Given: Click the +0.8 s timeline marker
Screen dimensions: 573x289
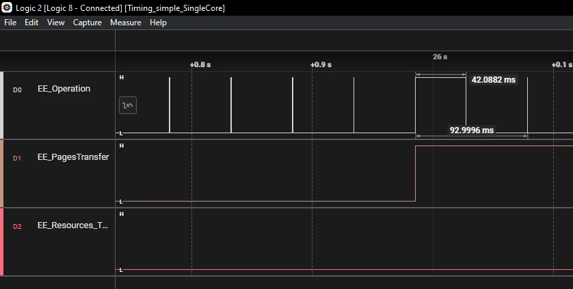Looking at the screenshot, I should [x=200, y=65].
